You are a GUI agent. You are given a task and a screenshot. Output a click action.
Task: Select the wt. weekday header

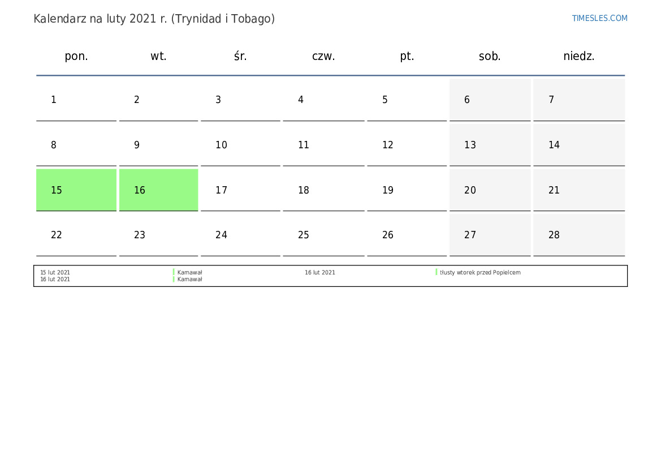point(158,56)
